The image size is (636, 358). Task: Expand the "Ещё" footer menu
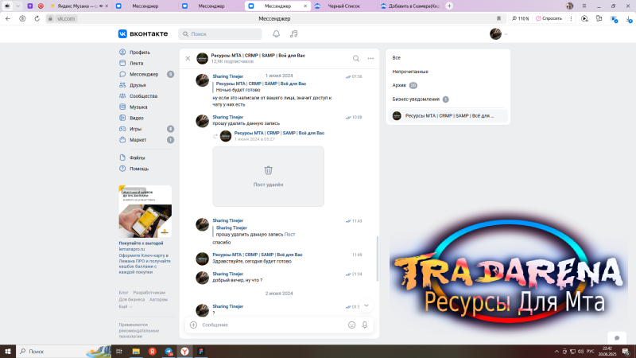[125, 306]
